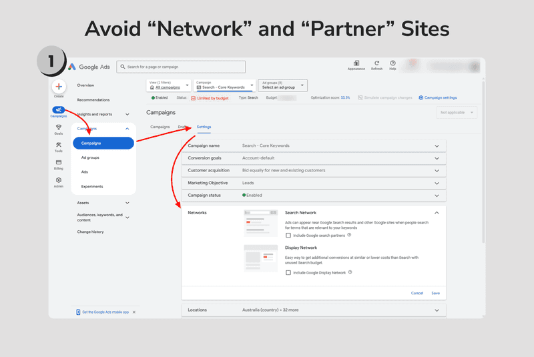Switch to the Settings tab
Image resolution: width=534 pixels, height=357 pixels.
(x=204, y=127)
